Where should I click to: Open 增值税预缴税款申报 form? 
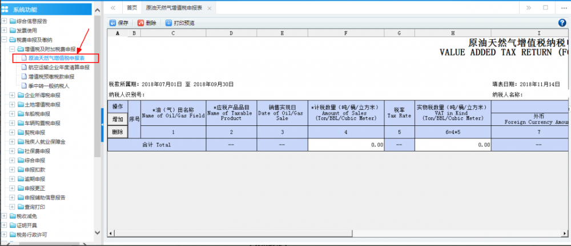tap(51, 76)
